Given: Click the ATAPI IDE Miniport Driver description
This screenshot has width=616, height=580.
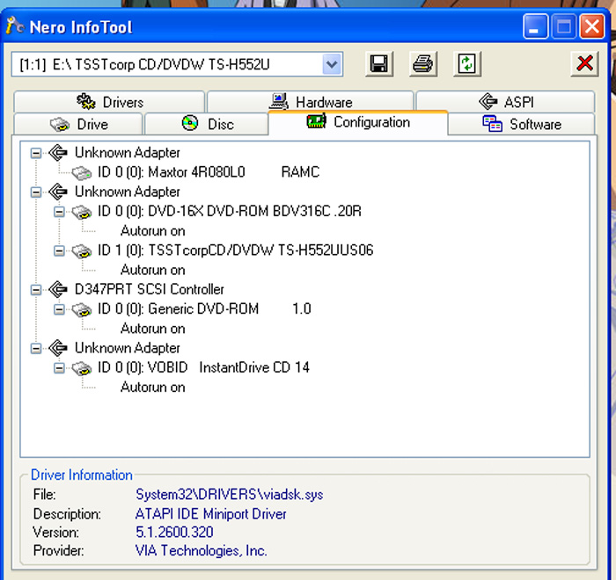Looking at the screenshot, I should click(211, 514).
